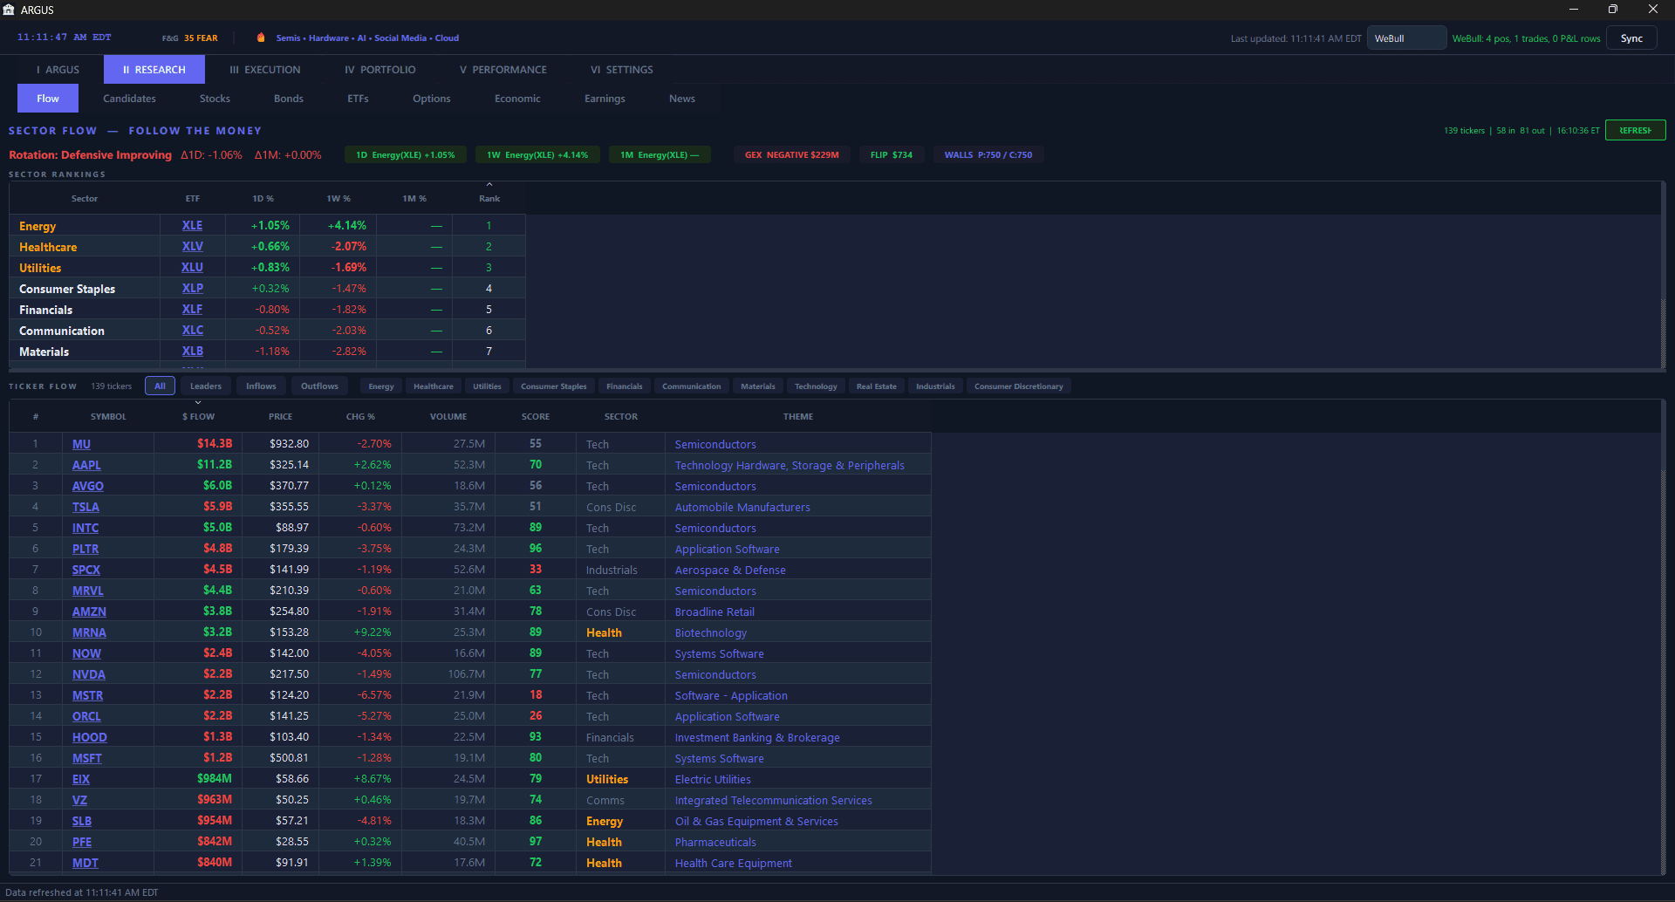Image resolution: width=1675 pixels, height=902 pixels.
Task: Click the Sector Rankings vertical scrollbar
Action: point(1663,275)
